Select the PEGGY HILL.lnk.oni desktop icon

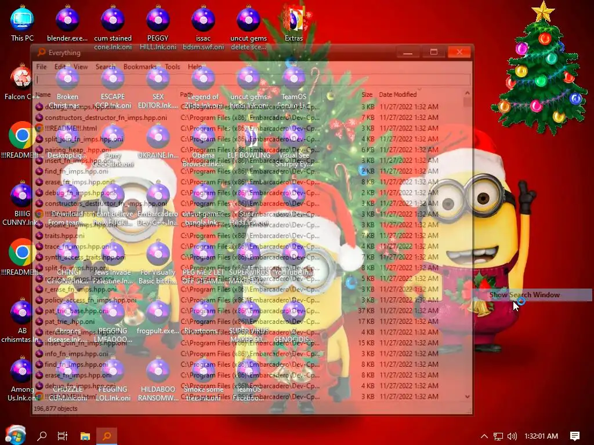158,28
